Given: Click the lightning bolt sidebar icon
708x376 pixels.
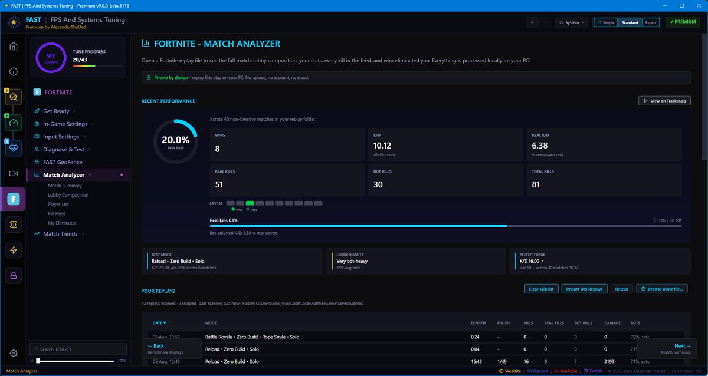Looking at the screenshot, I should click(13, 250).
